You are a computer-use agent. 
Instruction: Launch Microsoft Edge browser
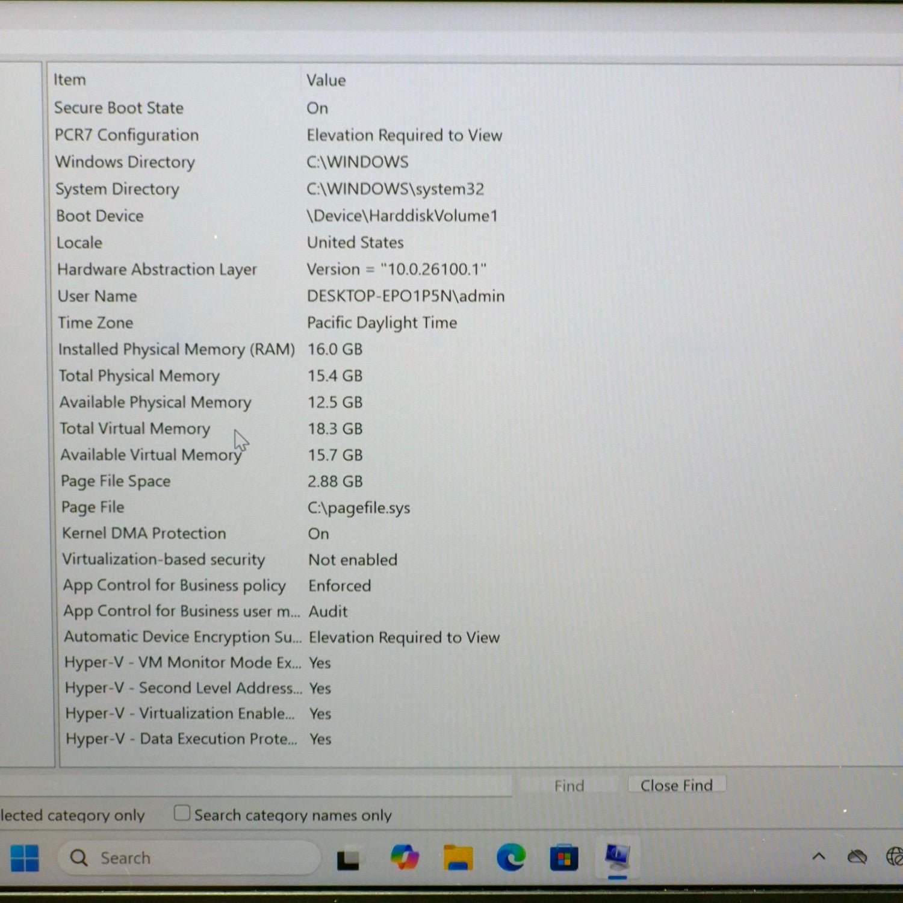(x=510, y=858)
